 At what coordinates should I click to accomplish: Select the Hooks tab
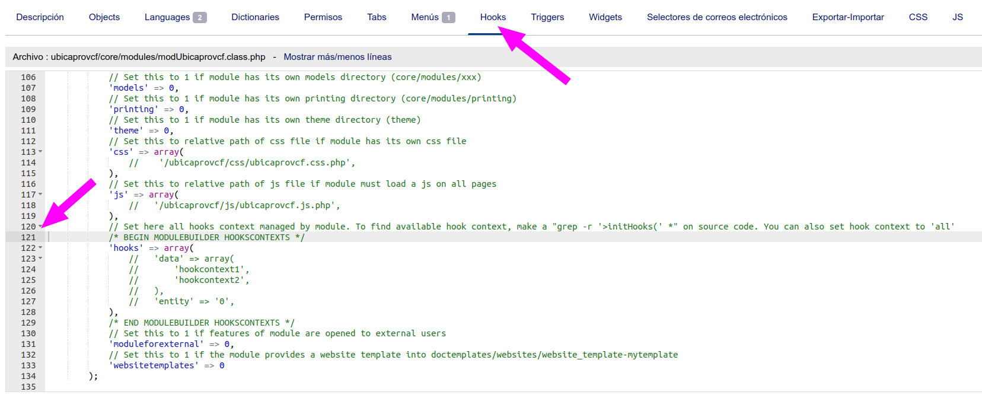493,17
